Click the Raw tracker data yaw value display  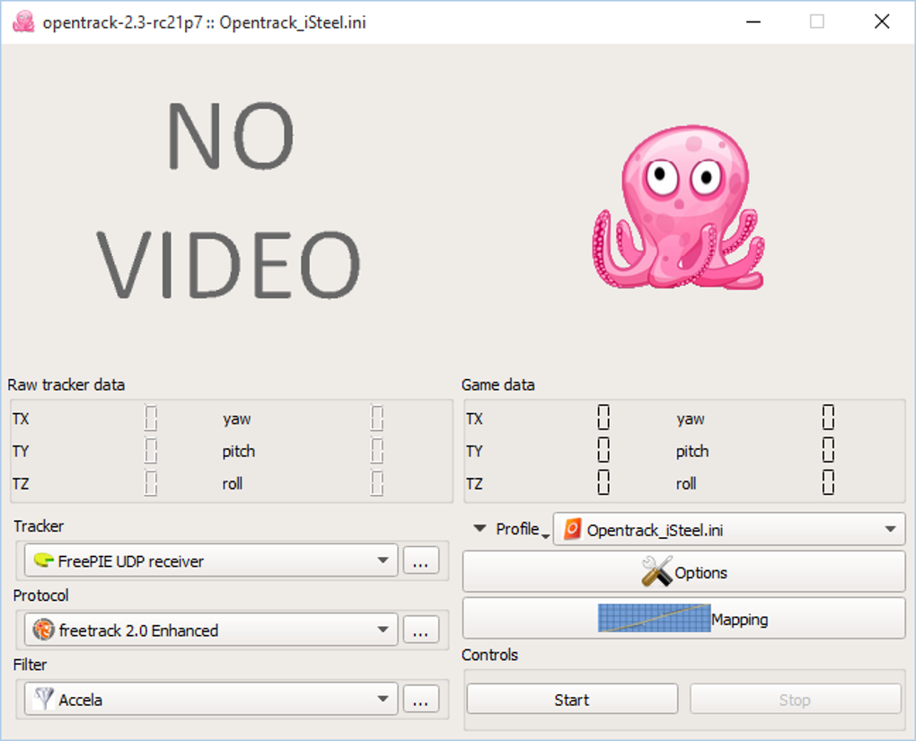tap(377, 419)
